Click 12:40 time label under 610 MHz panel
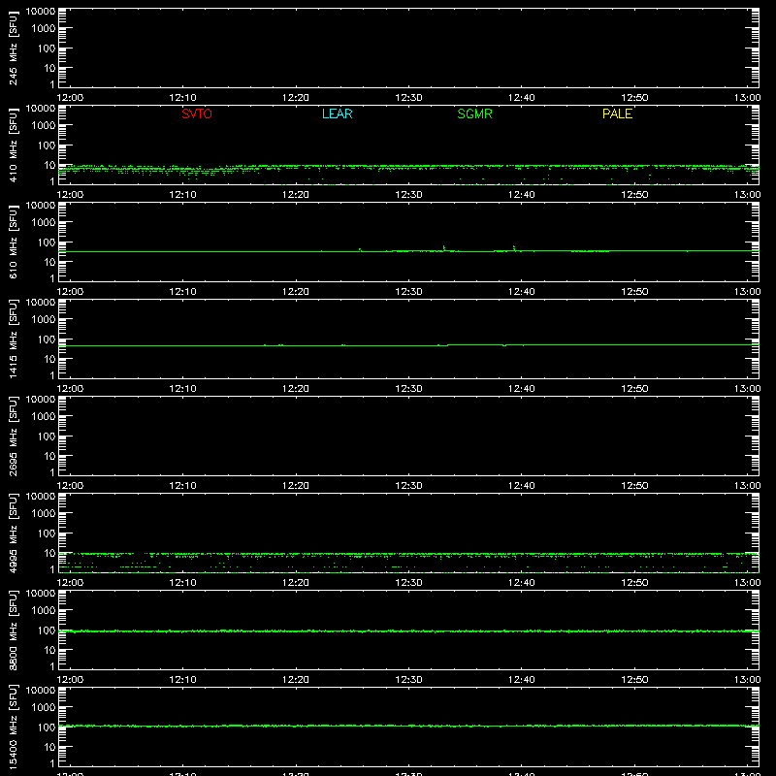 (x=522, y=292)
